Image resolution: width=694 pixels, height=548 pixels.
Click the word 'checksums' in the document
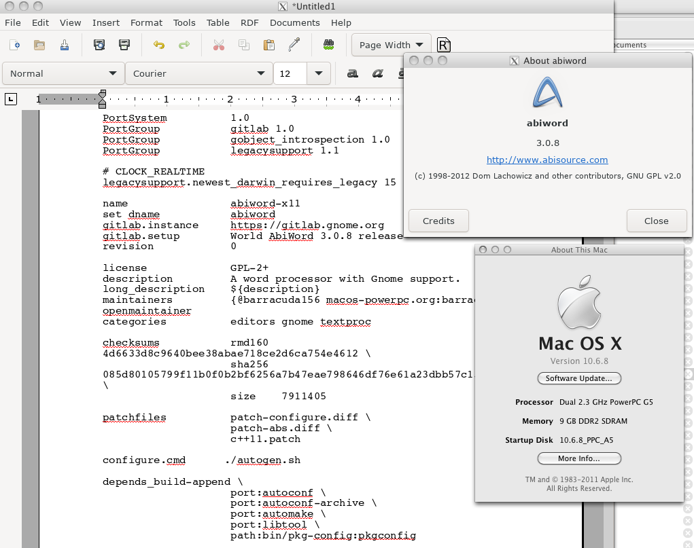[131, 343]
